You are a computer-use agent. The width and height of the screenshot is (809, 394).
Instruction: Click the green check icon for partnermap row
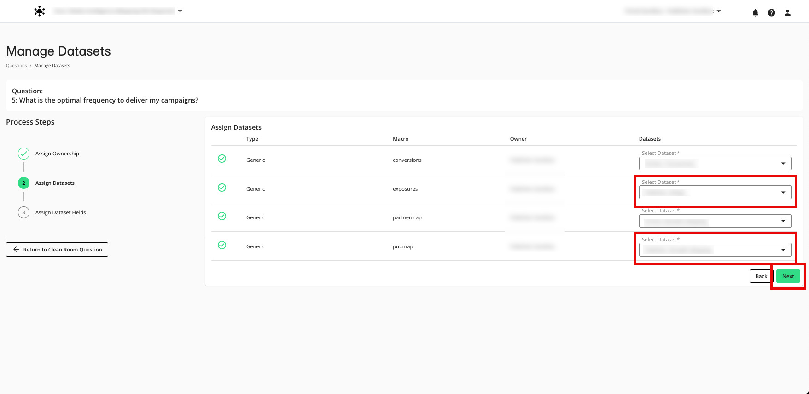click(x=222, y=216)
